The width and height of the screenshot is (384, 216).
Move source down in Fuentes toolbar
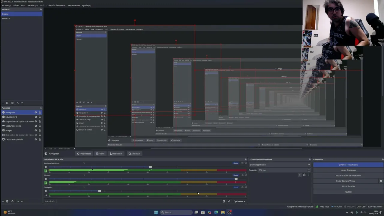click(22, 201)
